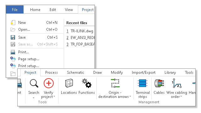Click the Terminal strips icon
201x113 pixels.
[143, 83]
